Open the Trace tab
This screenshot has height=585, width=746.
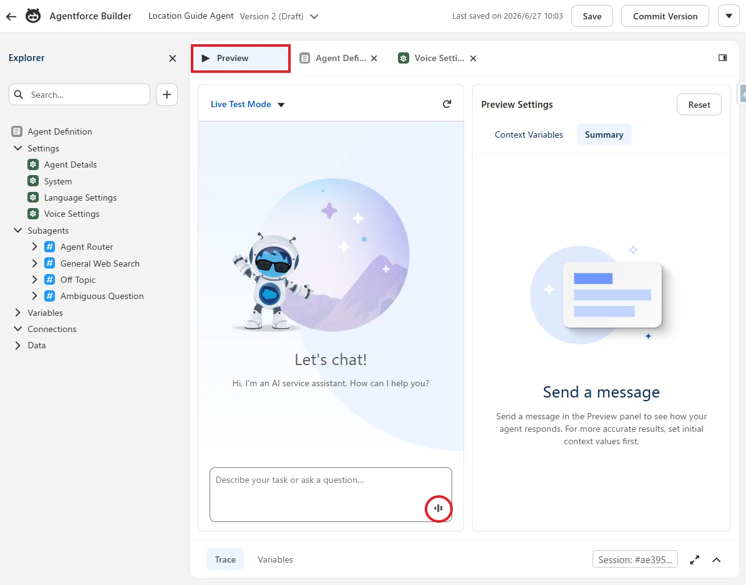tap(225, 559)
